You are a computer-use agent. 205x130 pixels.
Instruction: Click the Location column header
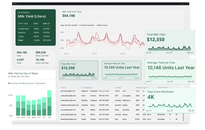(118, 87)
